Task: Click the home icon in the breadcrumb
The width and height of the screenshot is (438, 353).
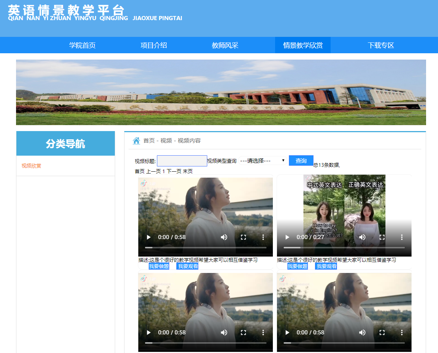Action: click(x=136, y=141)
